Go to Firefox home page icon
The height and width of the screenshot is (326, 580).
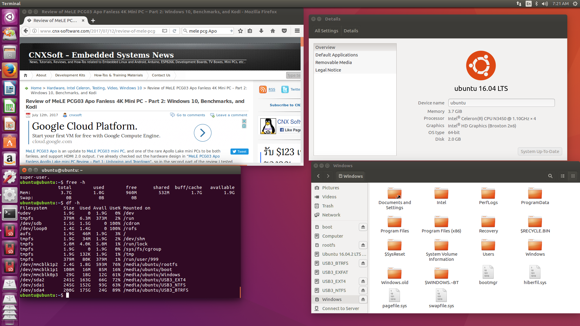(273, 31)
